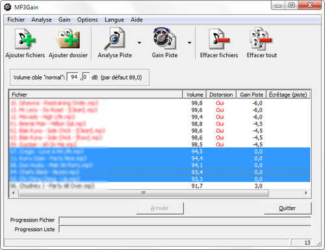Click the Annuler button
Viewport: 325px width, 250px height.
tap(160, 208)
